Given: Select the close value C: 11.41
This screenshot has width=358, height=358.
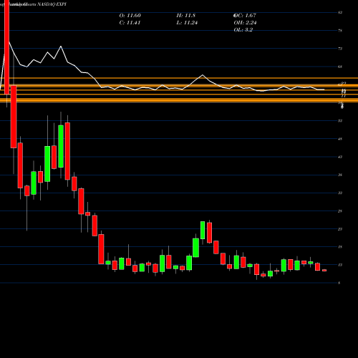Looking at the screenshot, I should [130, 23].
